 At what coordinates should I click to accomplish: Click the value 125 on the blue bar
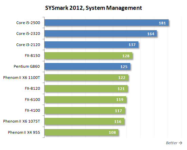pos(124,67)
